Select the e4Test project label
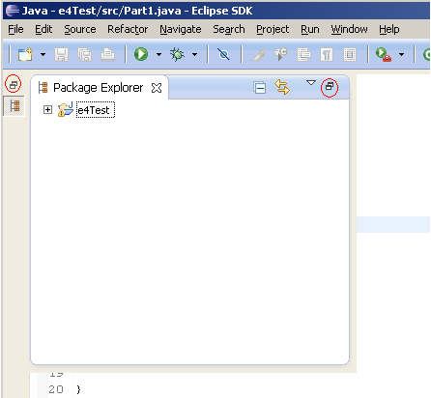The image size is (431, 398). point(96,110)
